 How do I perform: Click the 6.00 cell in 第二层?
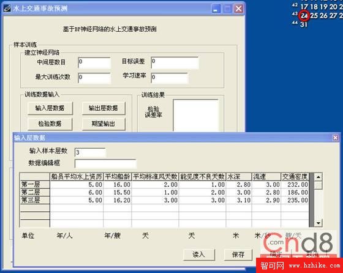[x=77, y=193]
